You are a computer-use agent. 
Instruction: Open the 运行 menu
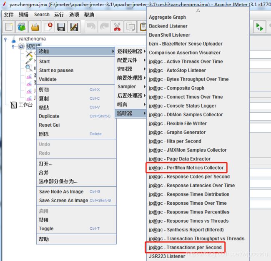59,15
